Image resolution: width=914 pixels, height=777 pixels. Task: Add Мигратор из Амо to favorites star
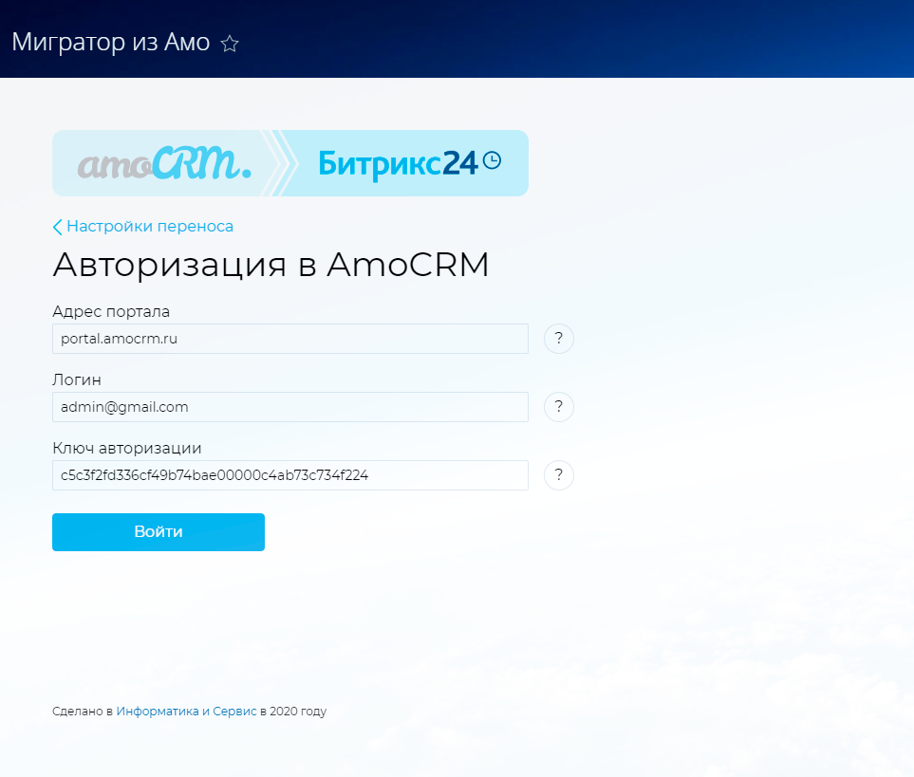(x=230, y=44)
